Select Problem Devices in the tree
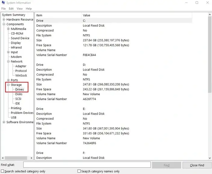Image resolution: width=212 pixels, height=174 pixels. (x=22, y=113)
